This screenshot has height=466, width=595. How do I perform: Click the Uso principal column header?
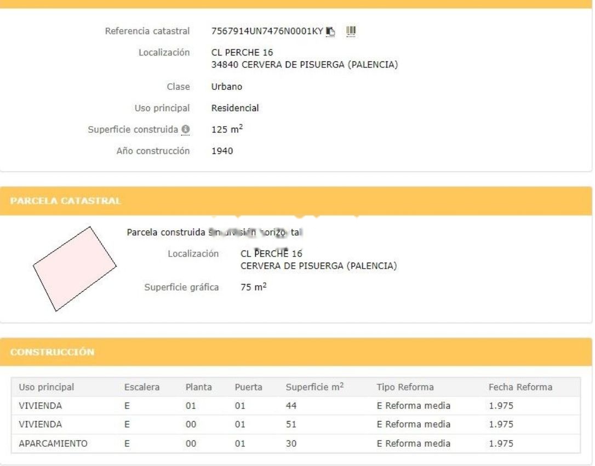point(47,387)
